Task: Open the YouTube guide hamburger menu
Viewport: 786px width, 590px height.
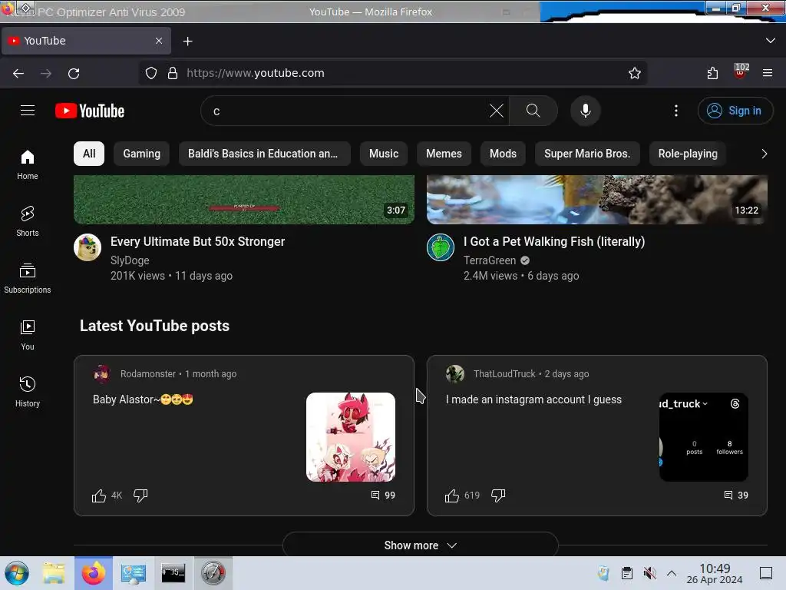Action: pyautogui.click(x=28, y=111)
